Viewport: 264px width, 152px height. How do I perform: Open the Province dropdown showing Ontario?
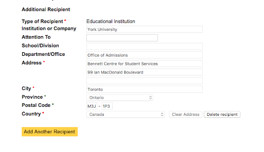tap(120, 98)
